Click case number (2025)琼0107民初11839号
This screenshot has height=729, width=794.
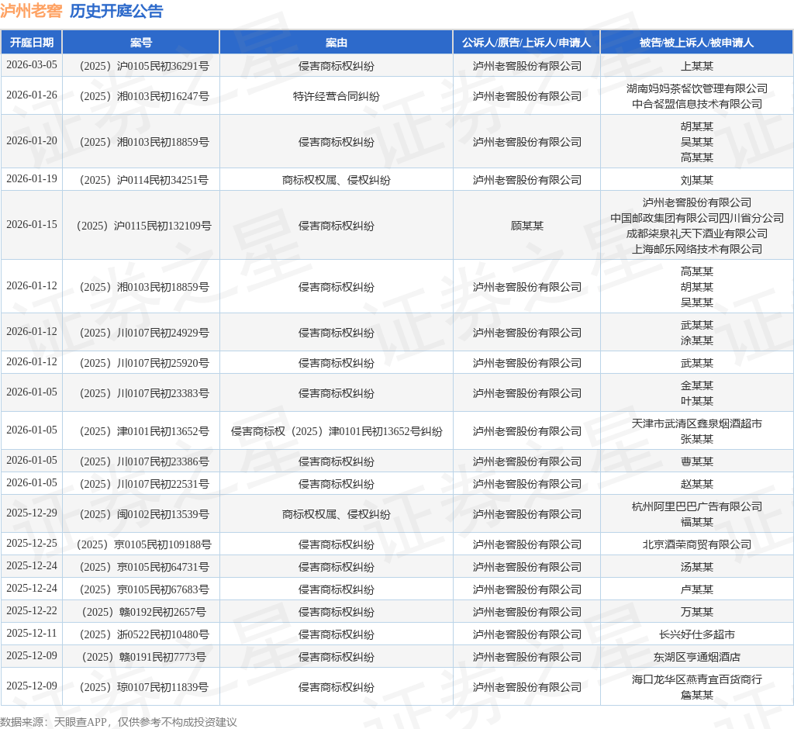coord(144,687)
